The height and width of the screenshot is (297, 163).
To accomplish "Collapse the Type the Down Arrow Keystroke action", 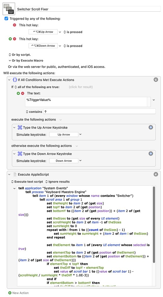I will tap(14, 154).
